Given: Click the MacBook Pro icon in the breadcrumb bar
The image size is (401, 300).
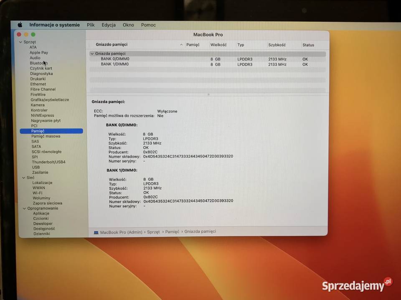Looking at the screenshot, I should click(96, 232).
